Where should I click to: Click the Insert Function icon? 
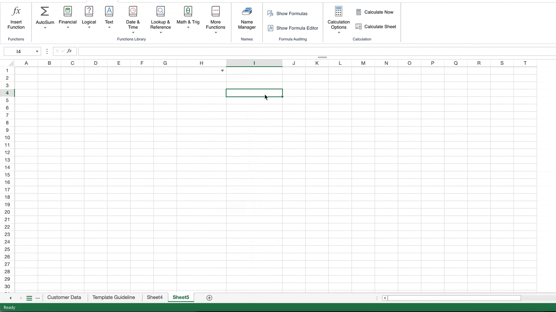[16, 17]
